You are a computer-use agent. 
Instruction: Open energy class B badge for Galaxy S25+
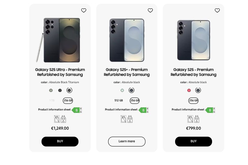pyautogui.click(x=144, y=110)
